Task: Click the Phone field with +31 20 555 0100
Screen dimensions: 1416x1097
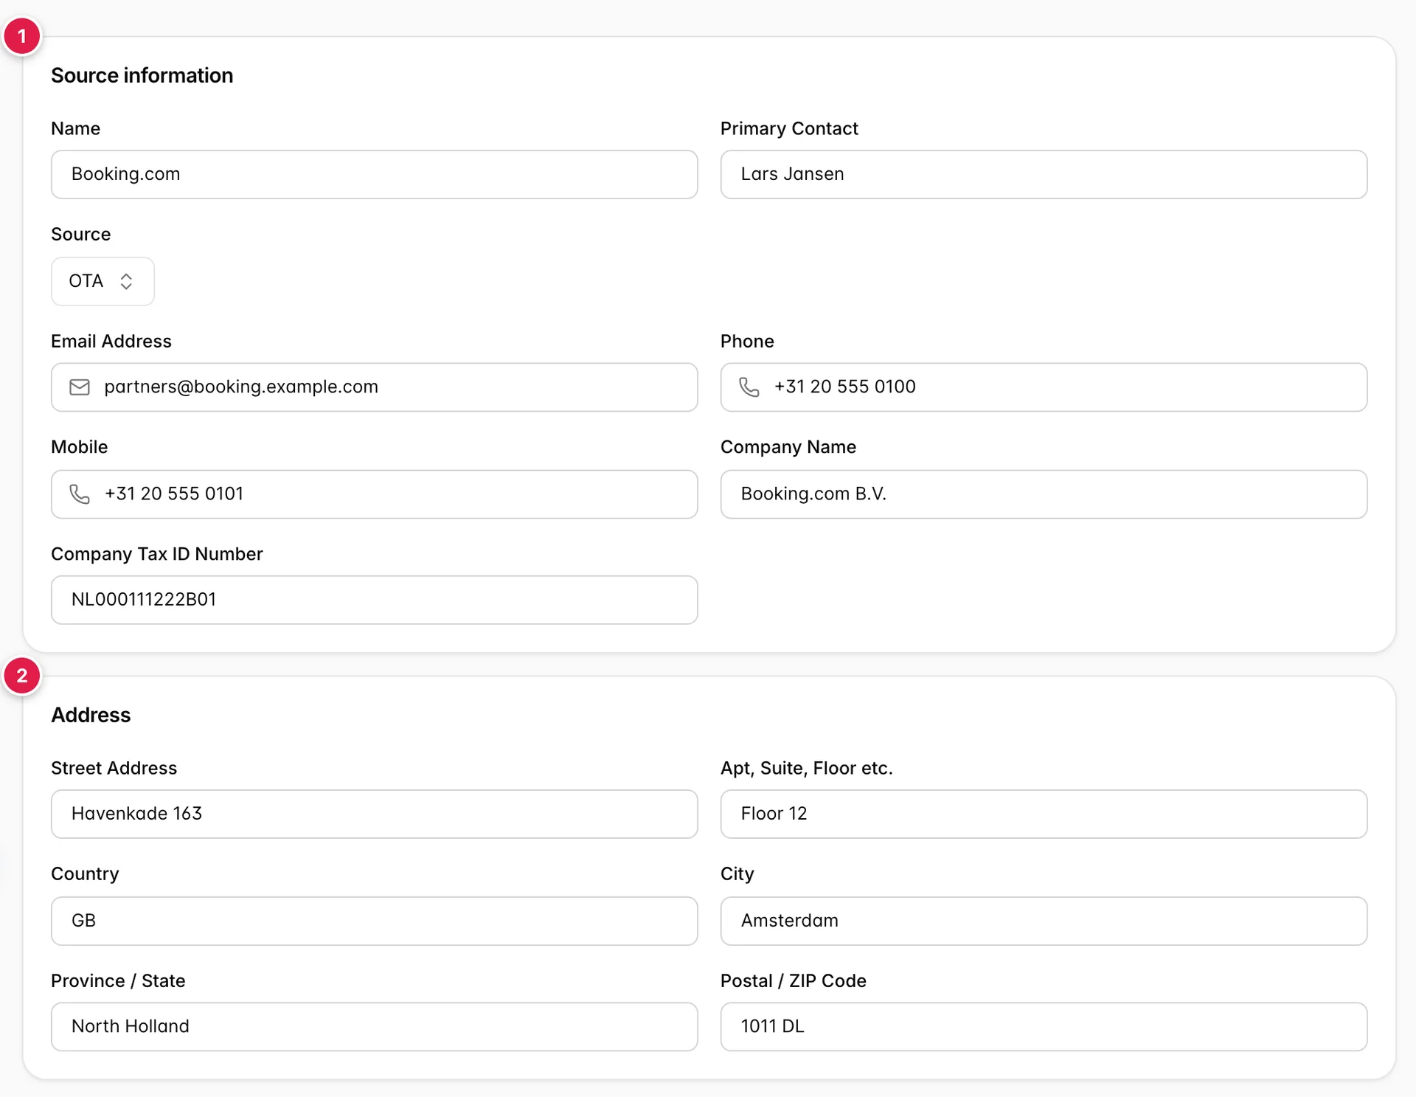Action: pos(1044,387)
